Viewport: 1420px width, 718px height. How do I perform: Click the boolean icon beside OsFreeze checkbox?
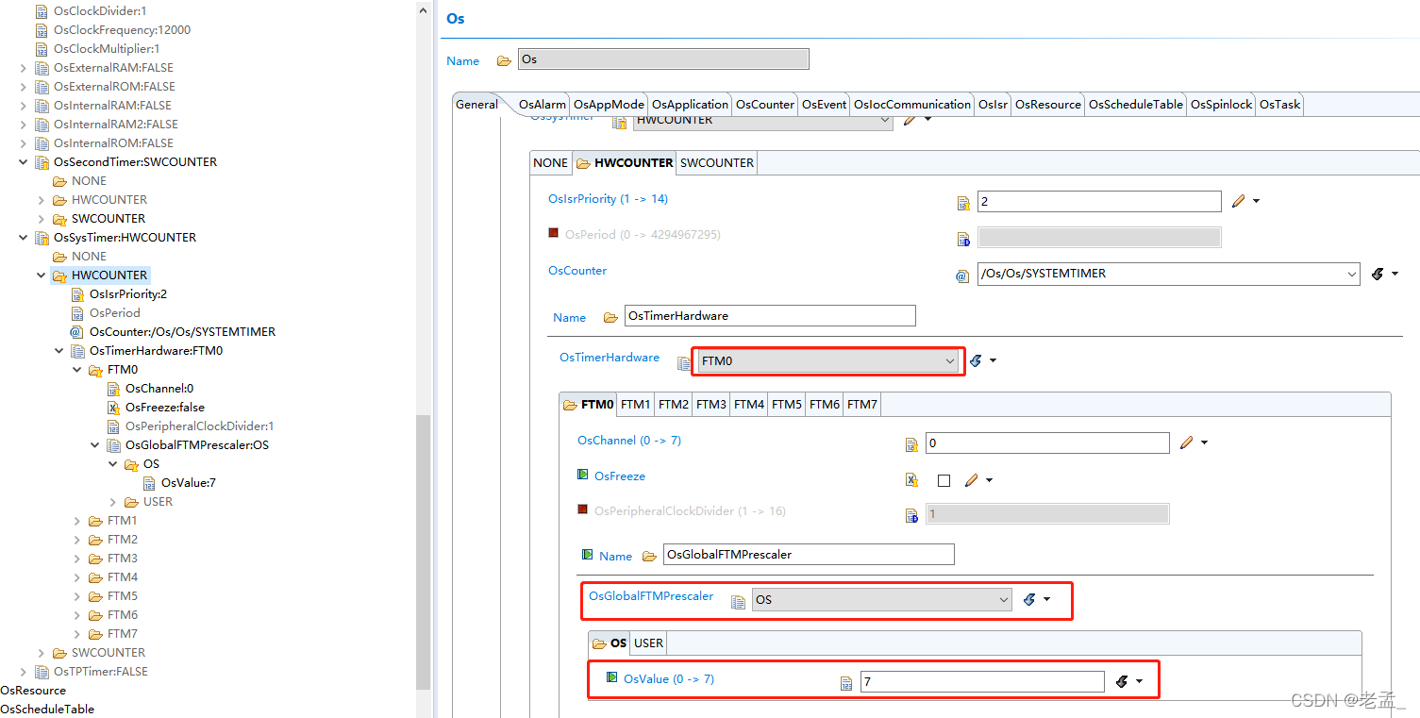point(912,480)
